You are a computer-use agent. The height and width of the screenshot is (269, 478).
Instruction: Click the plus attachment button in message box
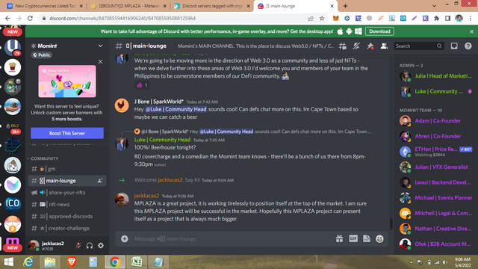[125, 238]
